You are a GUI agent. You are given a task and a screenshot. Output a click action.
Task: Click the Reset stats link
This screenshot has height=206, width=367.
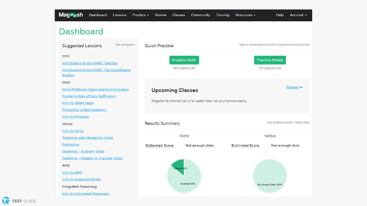point(302,123)
